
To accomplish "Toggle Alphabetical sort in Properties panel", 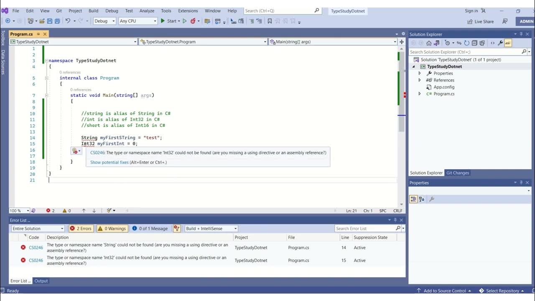I will coord(422,199).
